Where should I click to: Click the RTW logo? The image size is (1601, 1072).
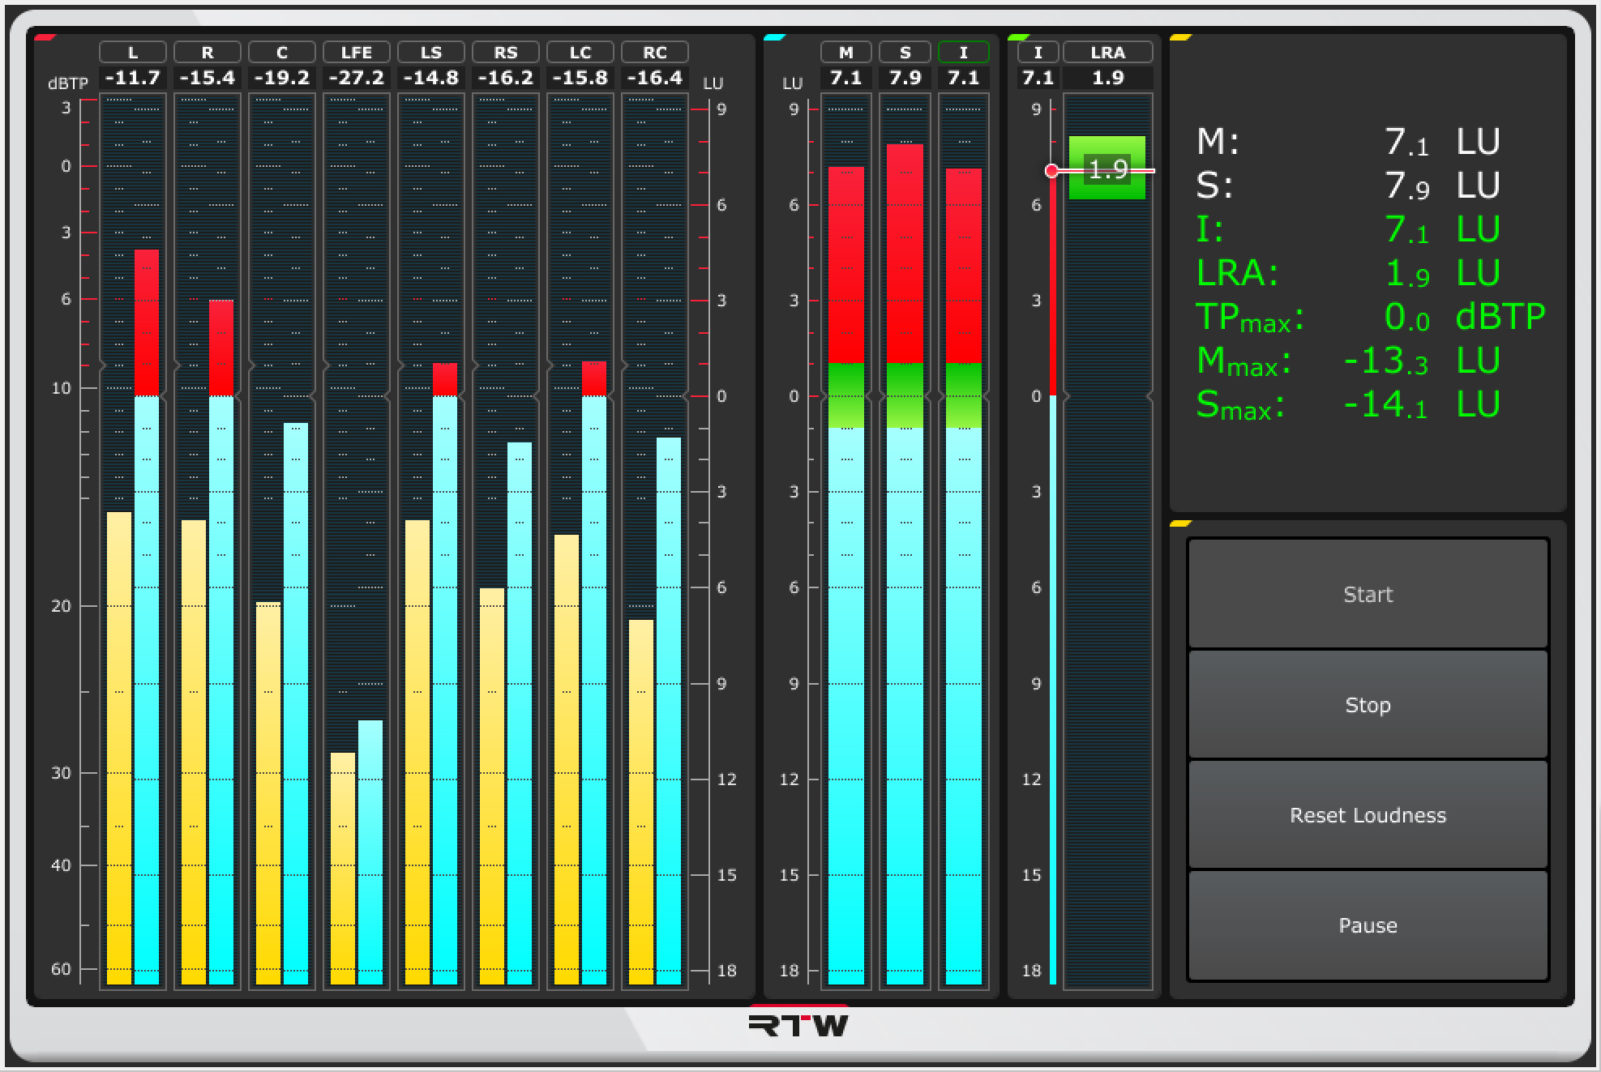(798, 1025)
